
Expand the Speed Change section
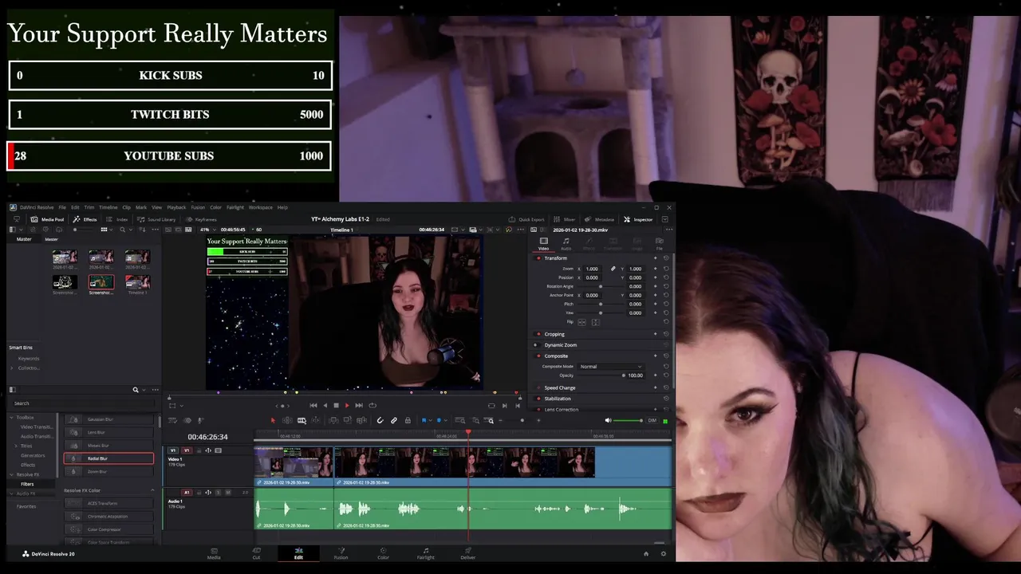[x=560, y=387]
